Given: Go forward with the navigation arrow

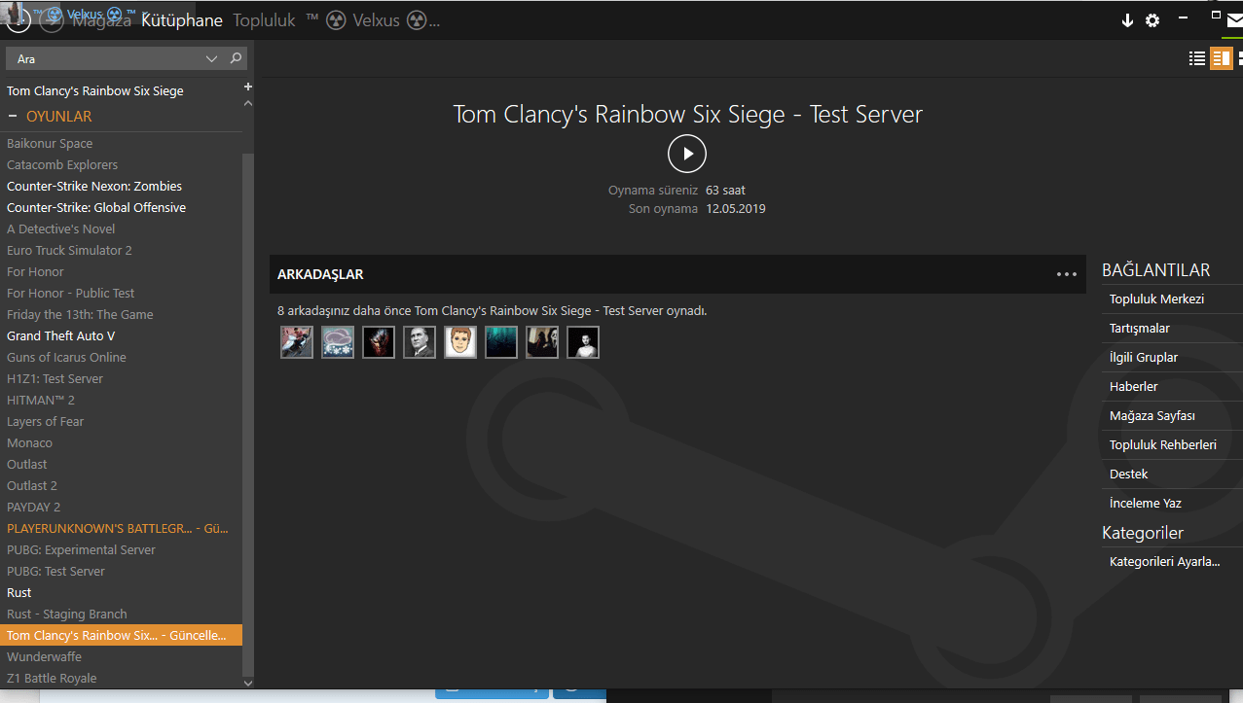Looking at the screenshot, I should click(x=52, y=19).
